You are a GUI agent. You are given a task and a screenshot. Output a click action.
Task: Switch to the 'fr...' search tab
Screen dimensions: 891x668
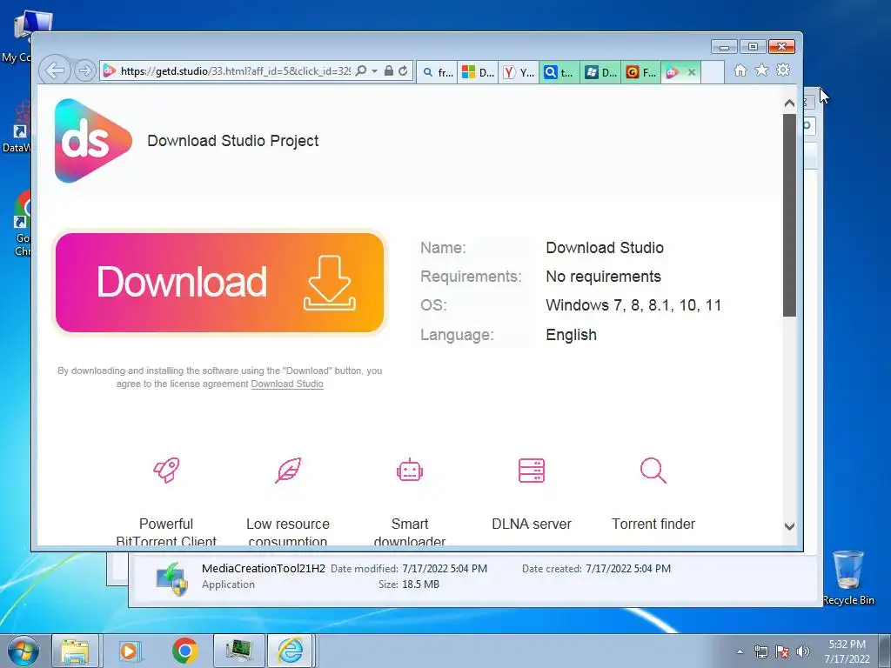(x=438, y=72)
